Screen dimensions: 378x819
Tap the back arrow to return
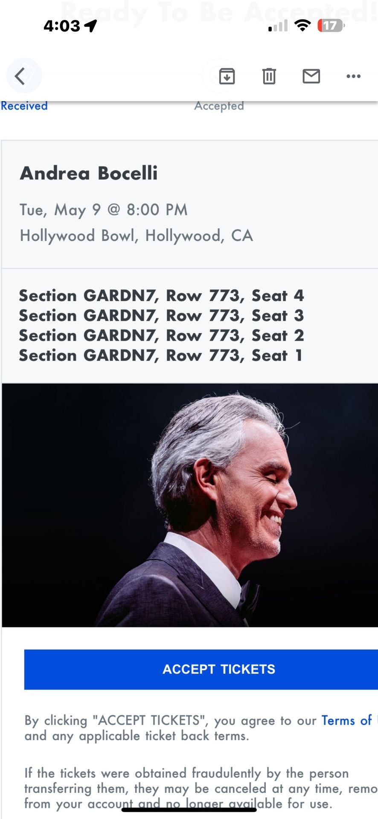tap(23, 76)
